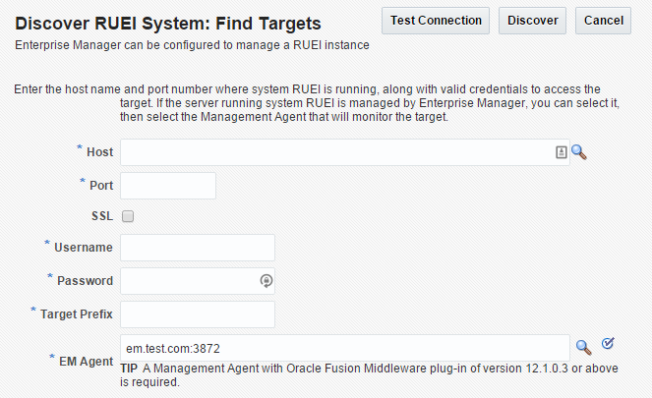Focus the Host text field

coord(345,152)
